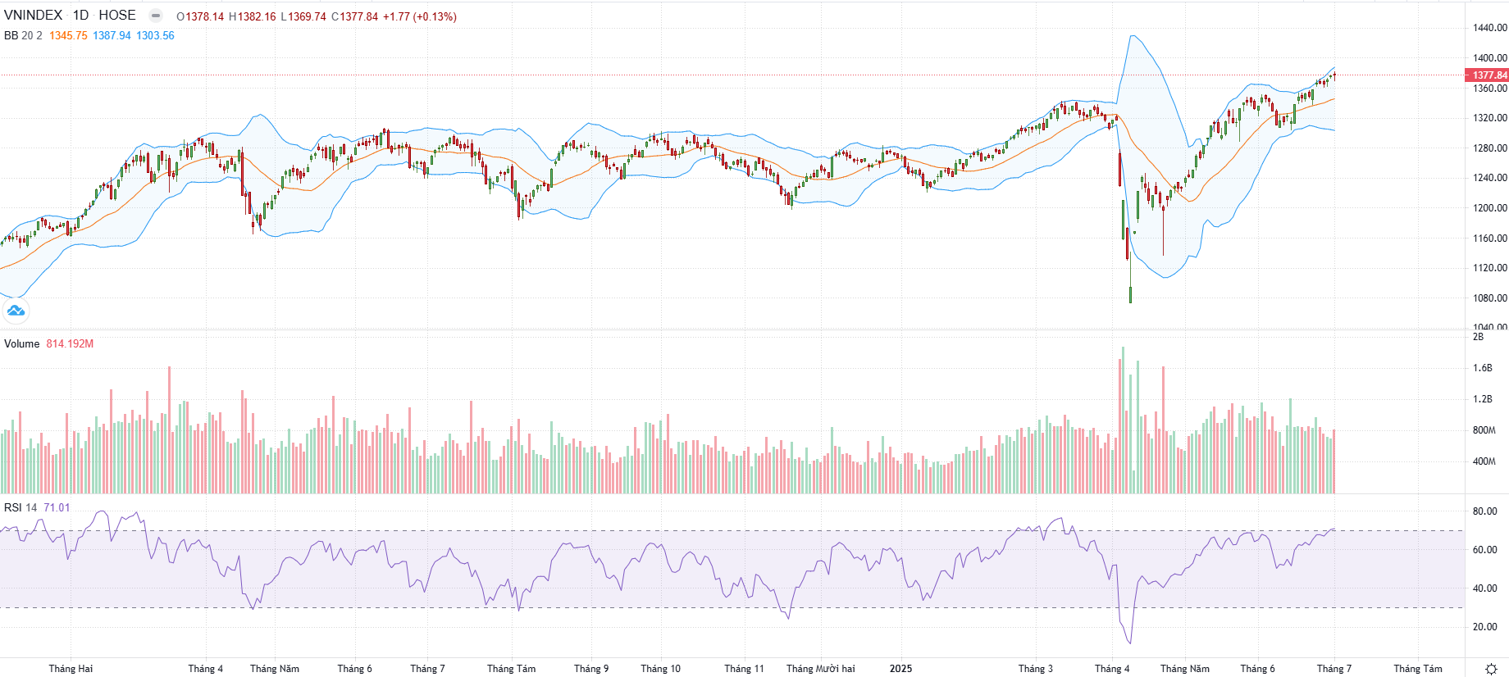Screen dimensions: 1509x677
Task: Click the 40.00 RSI axis label
Action: tap(1485, 588)
